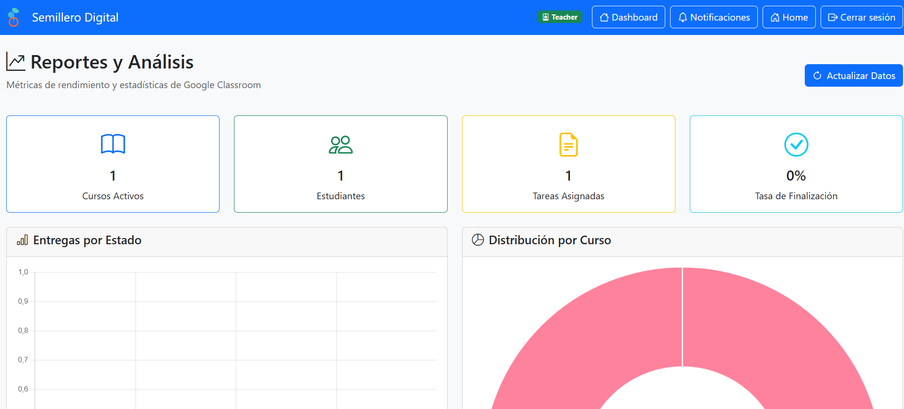Refresh data with Actualizar Datos button
This screenshot has height=409, width=904.
(854, 76)
